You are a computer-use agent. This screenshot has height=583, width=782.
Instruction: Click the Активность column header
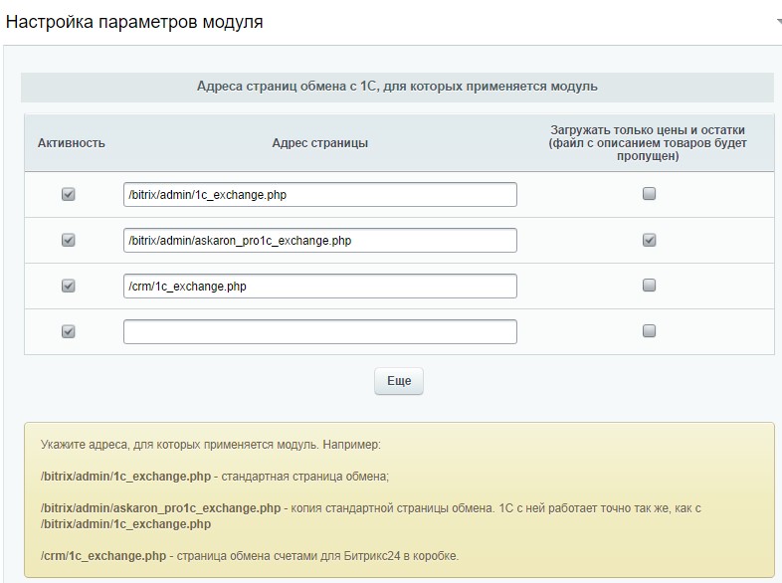click(x=71, y=143)
